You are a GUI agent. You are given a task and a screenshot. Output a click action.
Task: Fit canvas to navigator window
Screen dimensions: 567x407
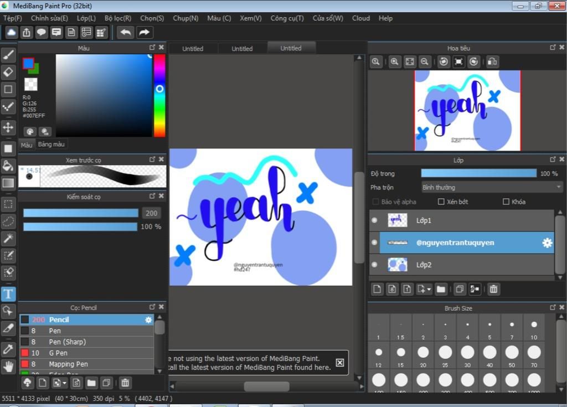coord(410,62)
